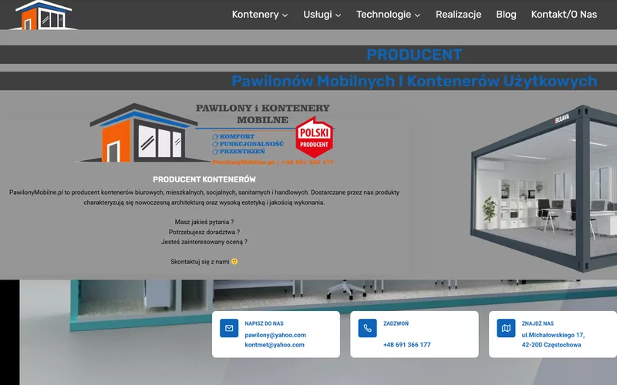Click the Jesteś zainteresowany oceną text
This screenshot has width=617, height=385.
204,242
